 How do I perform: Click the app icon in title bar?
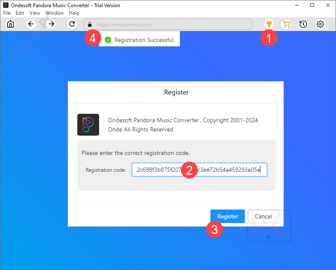click(5, 5)
